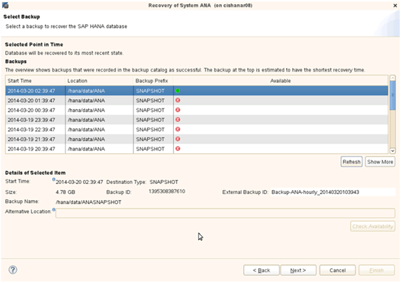Screen dimensions: 401x283
Task: Select the backup row 2014-03-20 02:39:47
Action: tap(196, 91)
